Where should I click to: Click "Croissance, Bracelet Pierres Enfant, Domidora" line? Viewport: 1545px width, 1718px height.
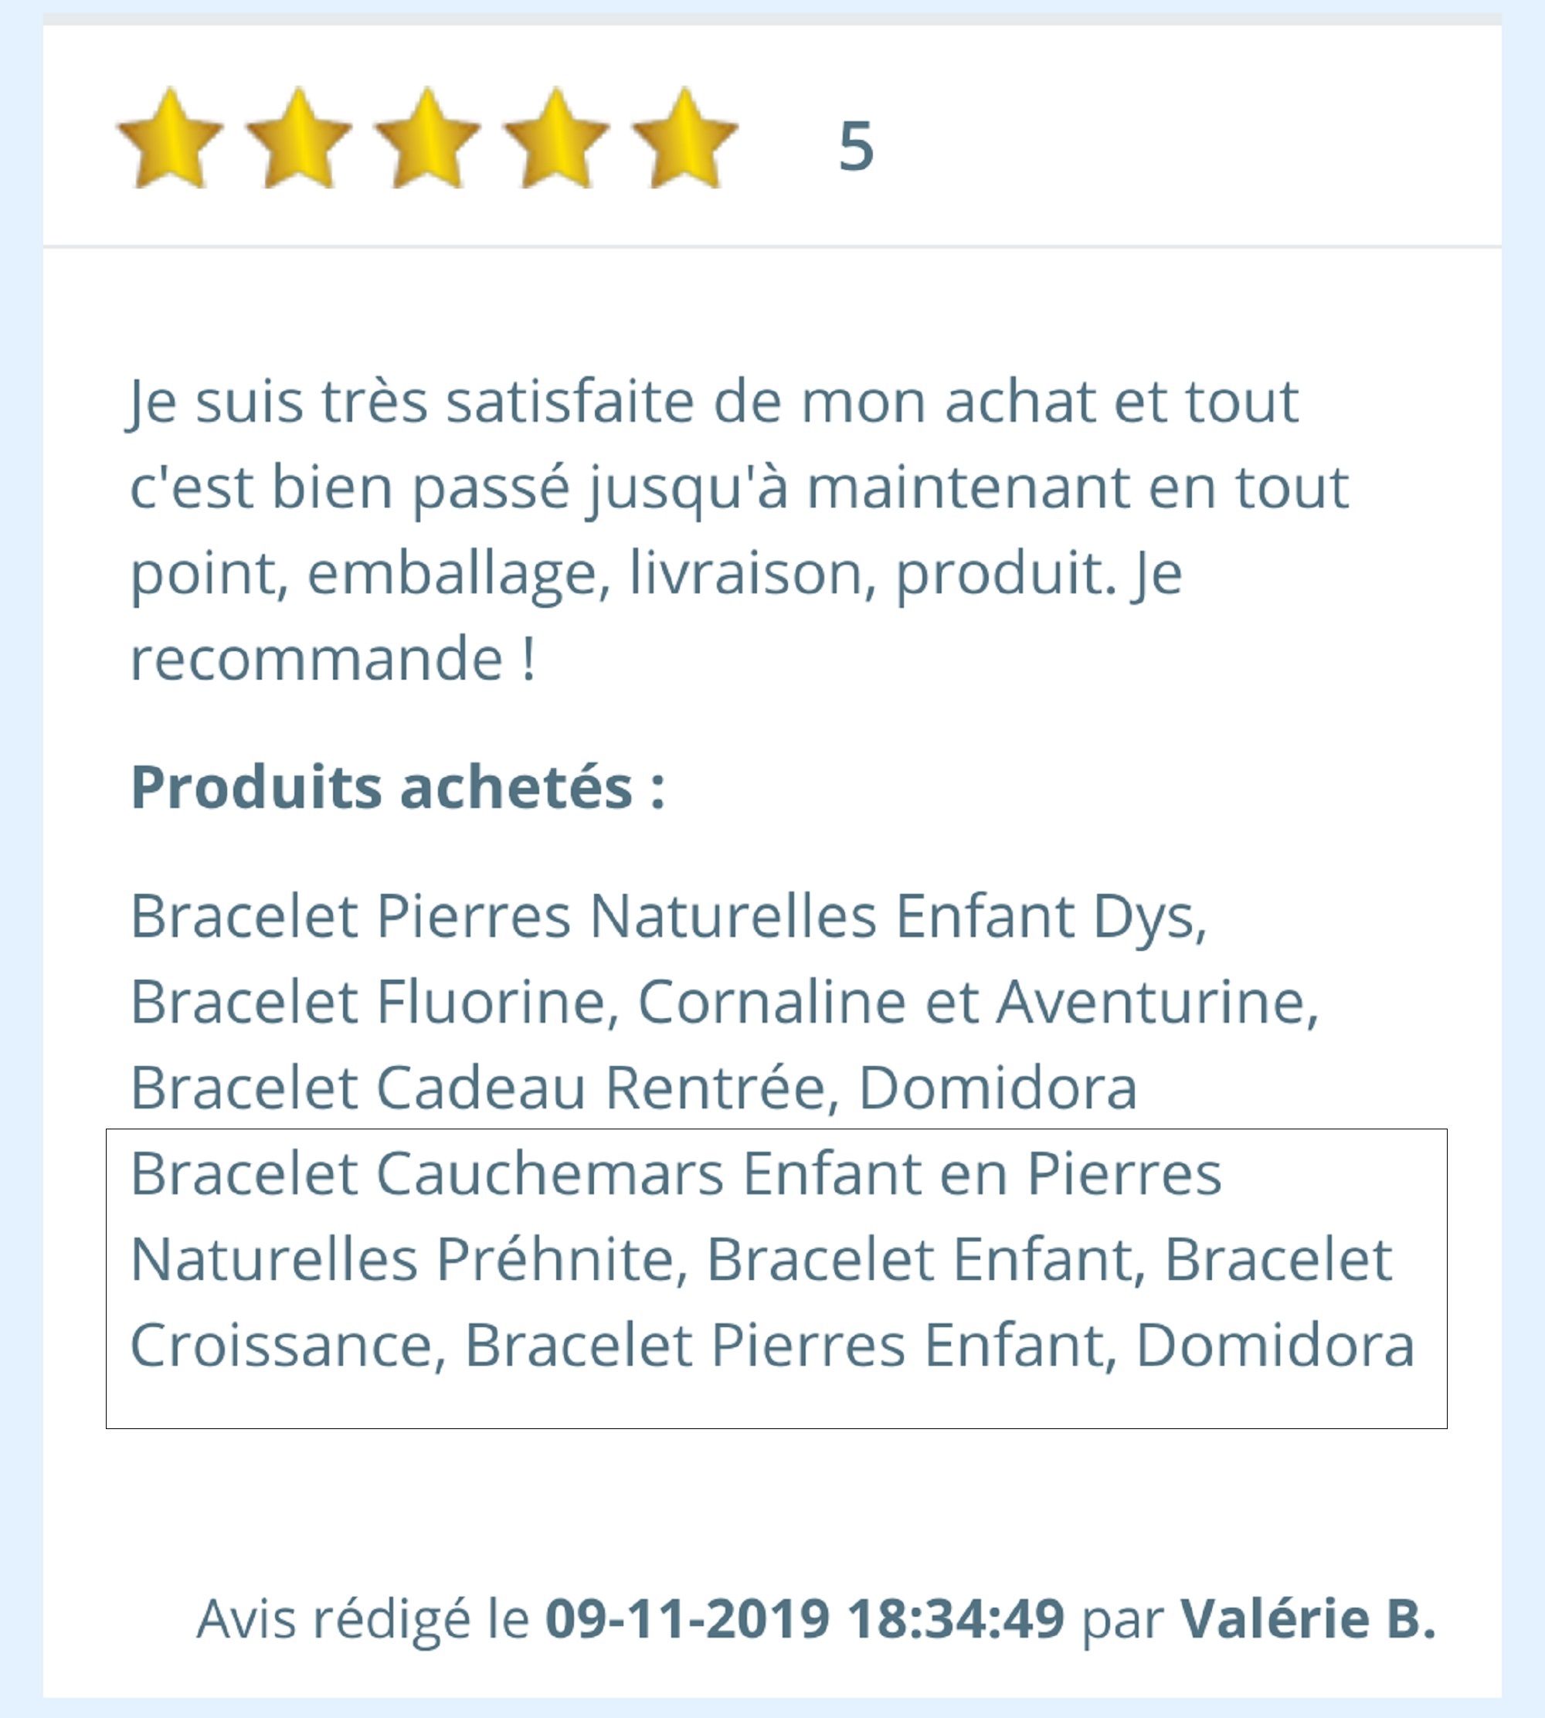point(772,1346)
